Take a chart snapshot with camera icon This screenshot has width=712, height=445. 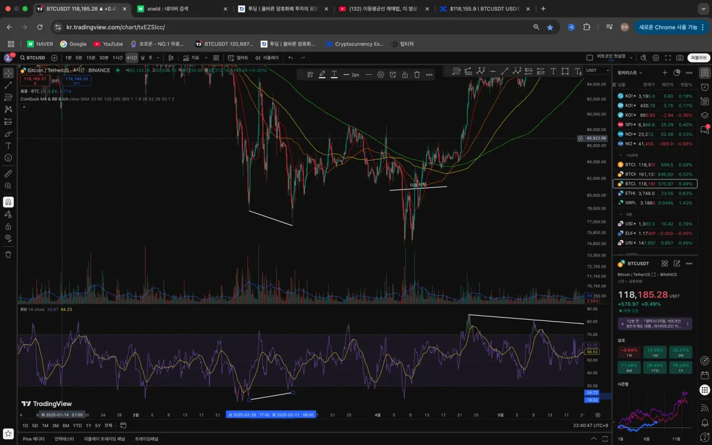pos(679,58)
